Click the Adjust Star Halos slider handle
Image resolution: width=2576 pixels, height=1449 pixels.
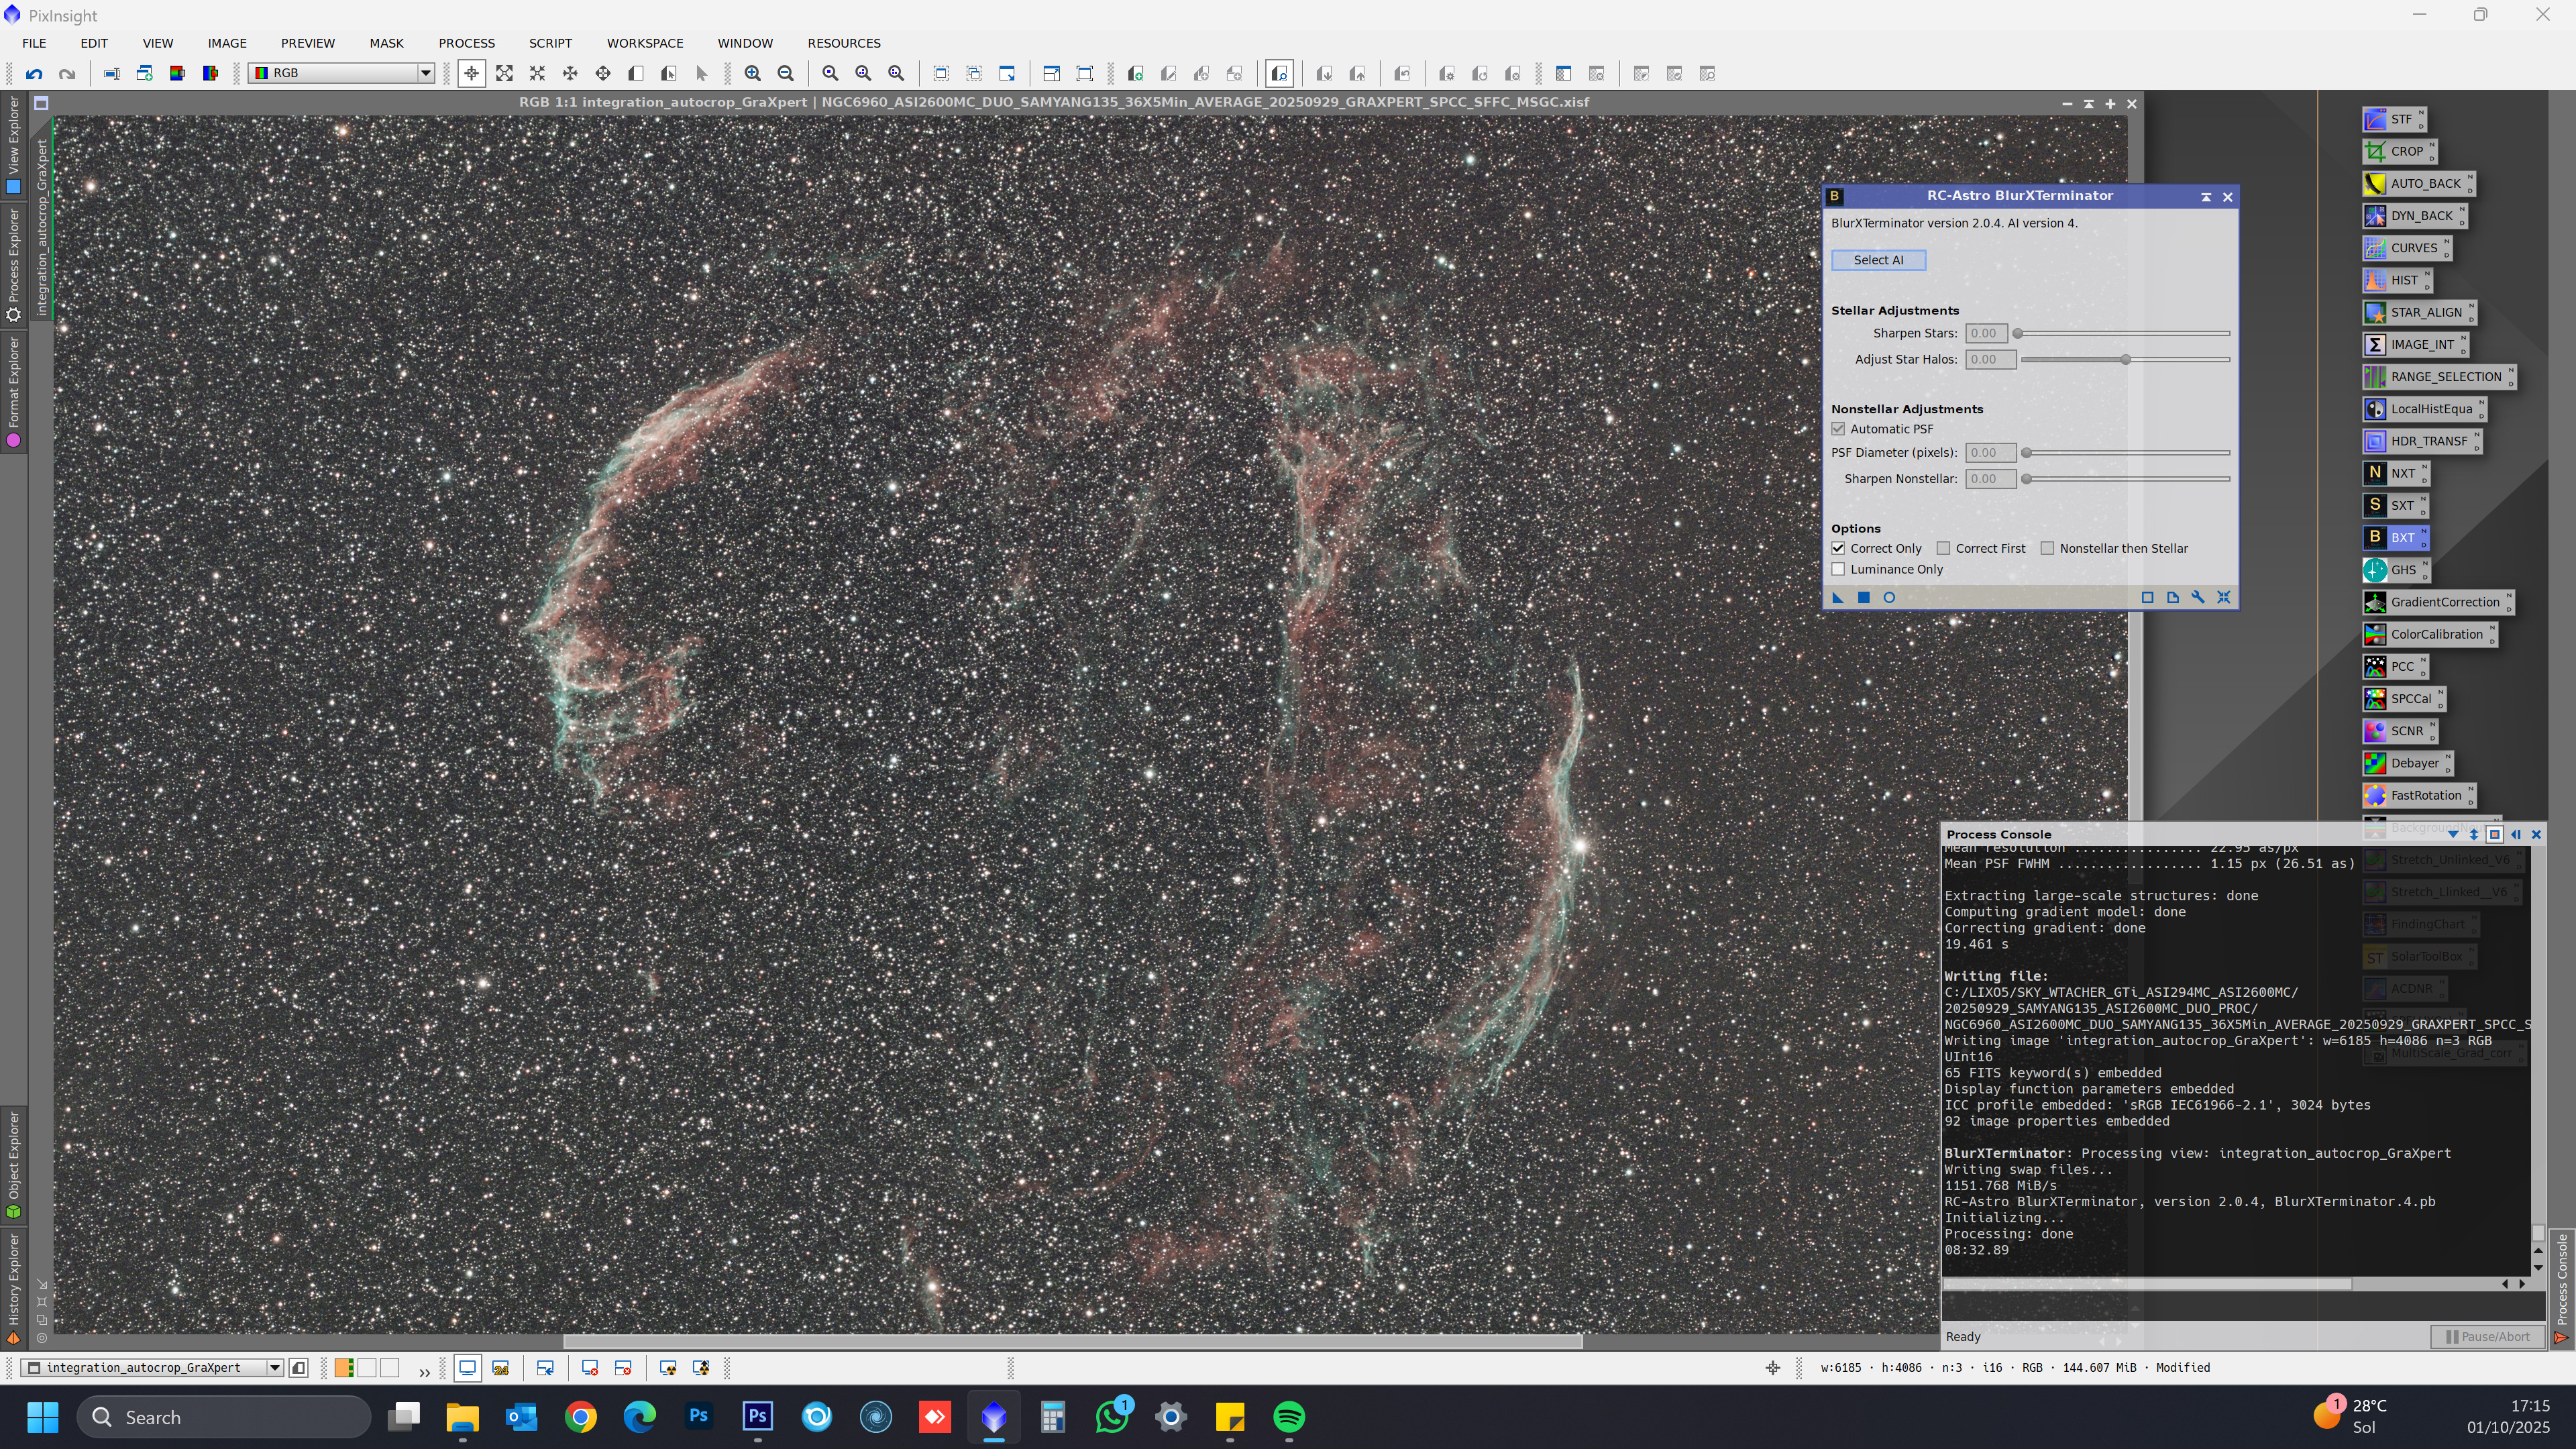2125,359
